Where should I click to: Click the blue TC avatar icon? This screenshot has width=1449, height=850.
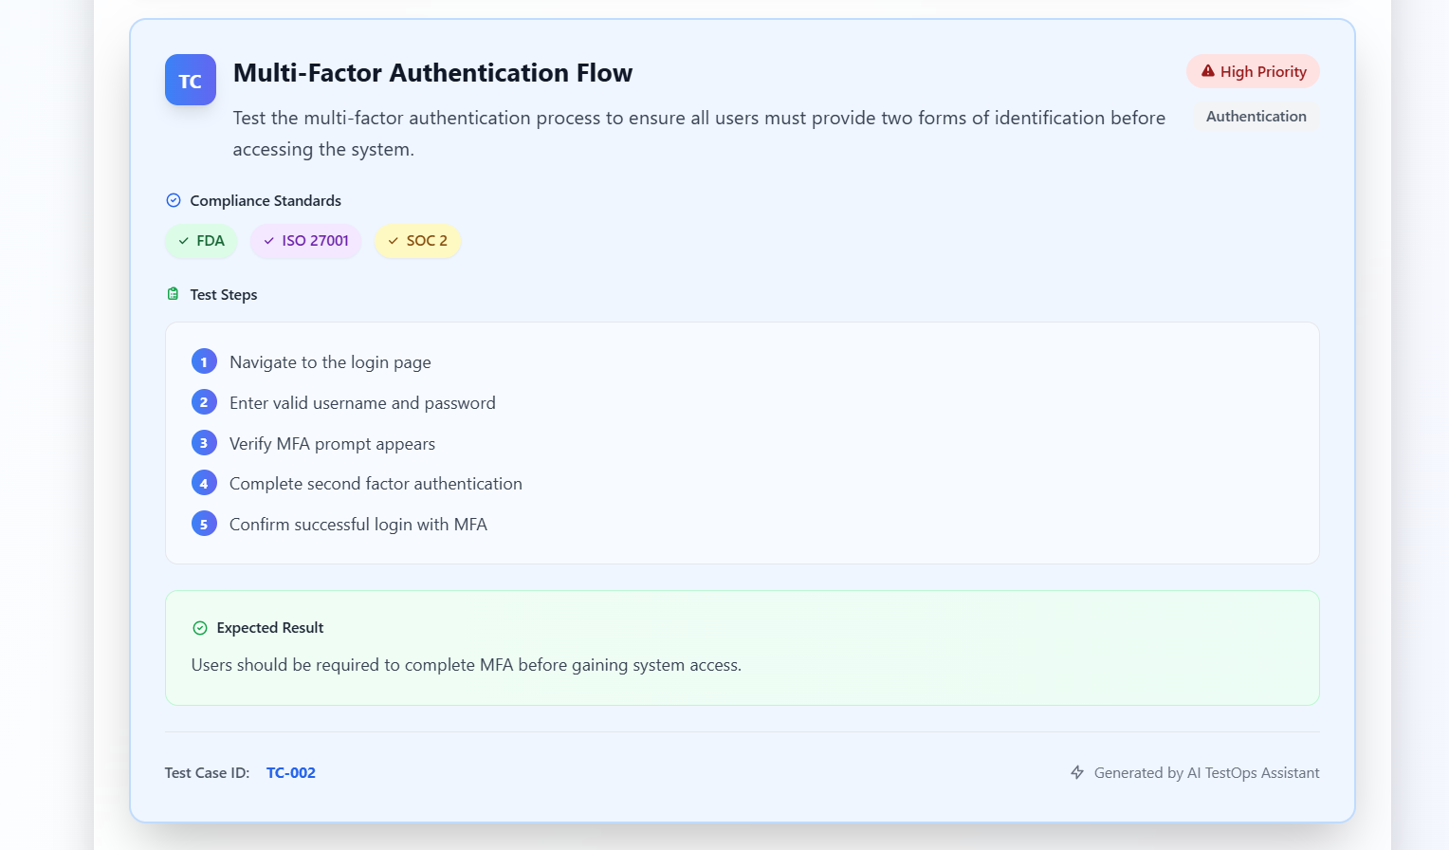(191, 80)
